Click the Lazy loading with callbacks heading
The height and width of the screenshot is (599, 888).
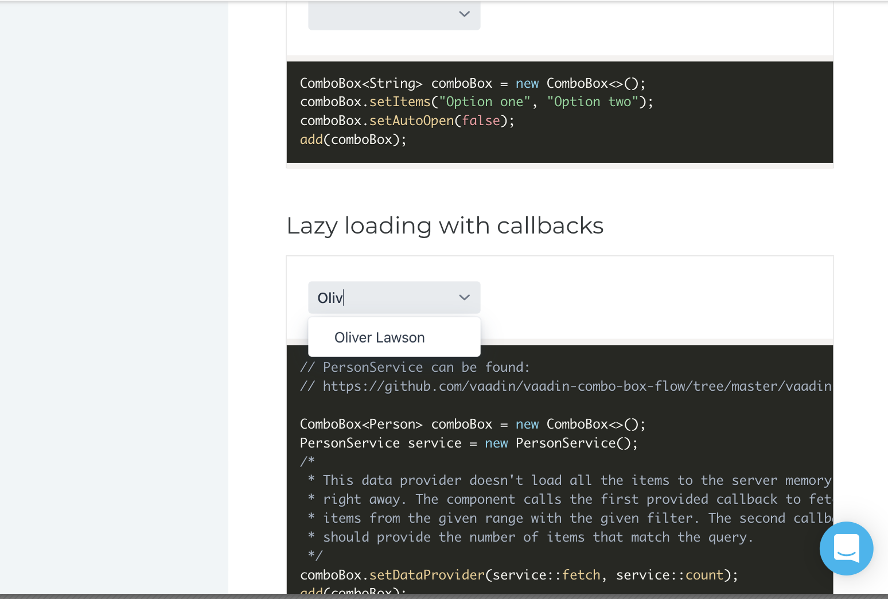tap(445, 225)
